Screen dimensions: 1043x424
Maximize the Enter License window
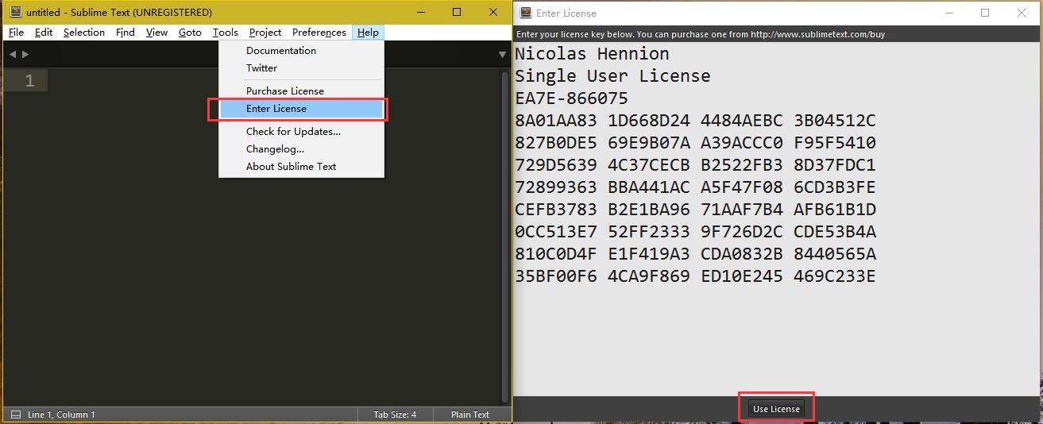pyautogui.click(x=985, y=13)
